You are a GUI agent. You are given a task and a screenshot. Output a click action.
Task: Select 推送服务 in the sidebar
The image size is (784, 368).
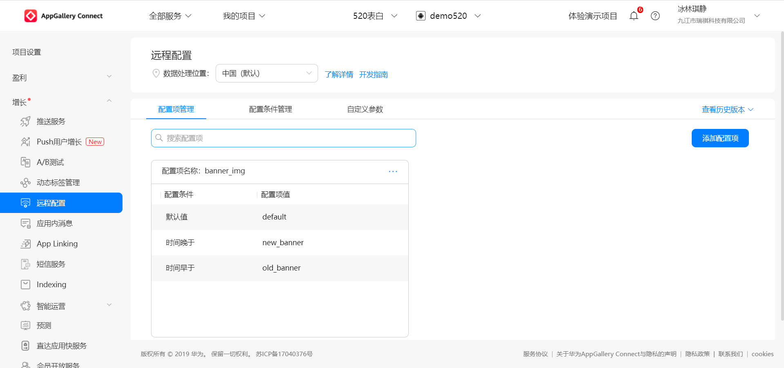coord(51,121)
